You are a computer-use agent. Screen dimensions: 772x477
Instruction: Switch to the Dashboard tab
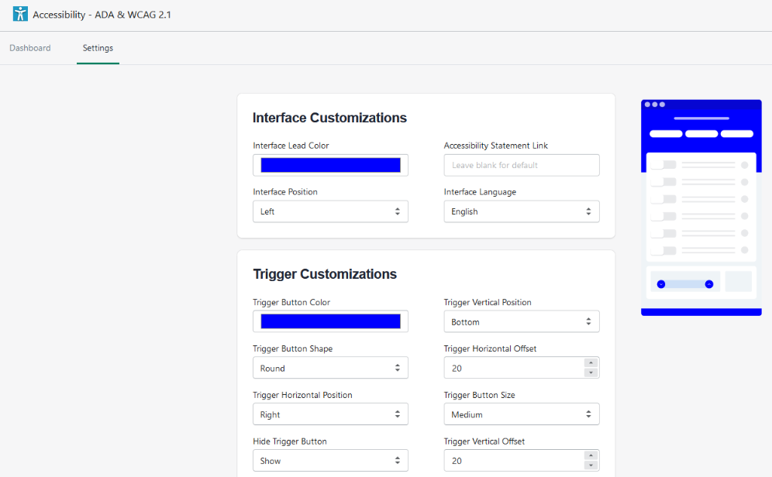pos(30,48)
